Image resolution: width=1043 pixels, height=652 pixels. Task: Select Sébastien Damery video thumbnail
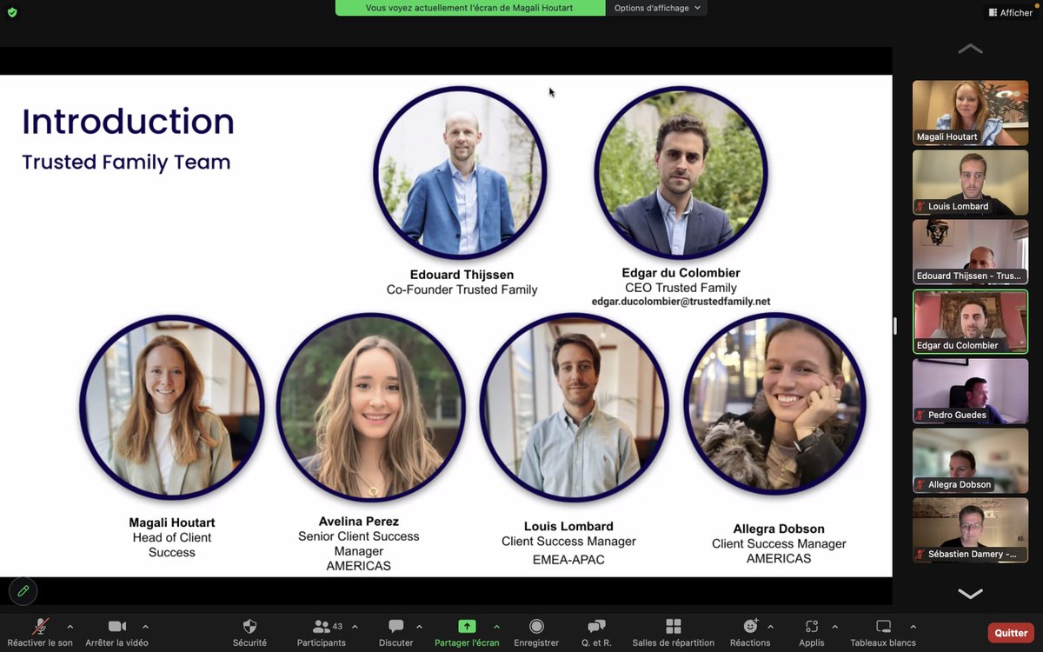(970, 529)
